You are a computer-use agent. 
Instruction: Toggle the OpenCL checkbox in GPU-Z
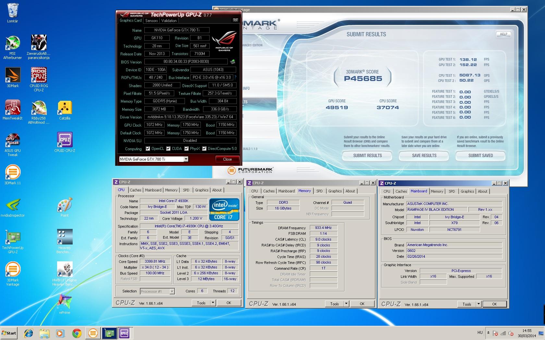tap(148, 149)
